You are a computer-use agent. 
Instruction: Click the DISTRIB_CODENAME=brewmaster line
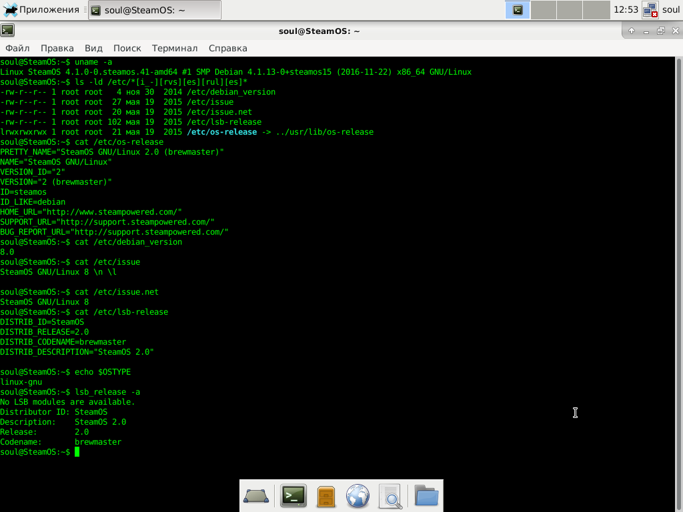click(63, 342)
